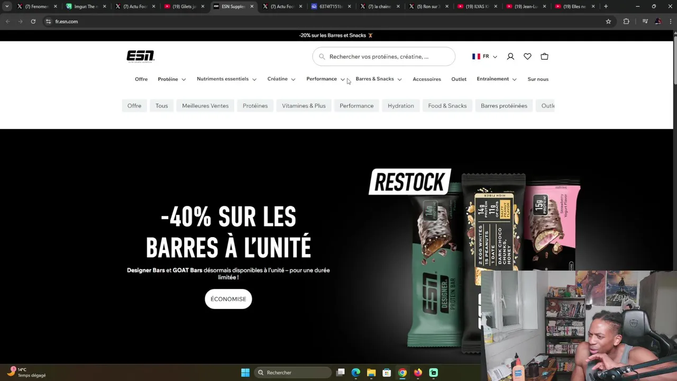677x381 pixels.
Task: Select the Hydration category chip
Action: pos(401,106)
